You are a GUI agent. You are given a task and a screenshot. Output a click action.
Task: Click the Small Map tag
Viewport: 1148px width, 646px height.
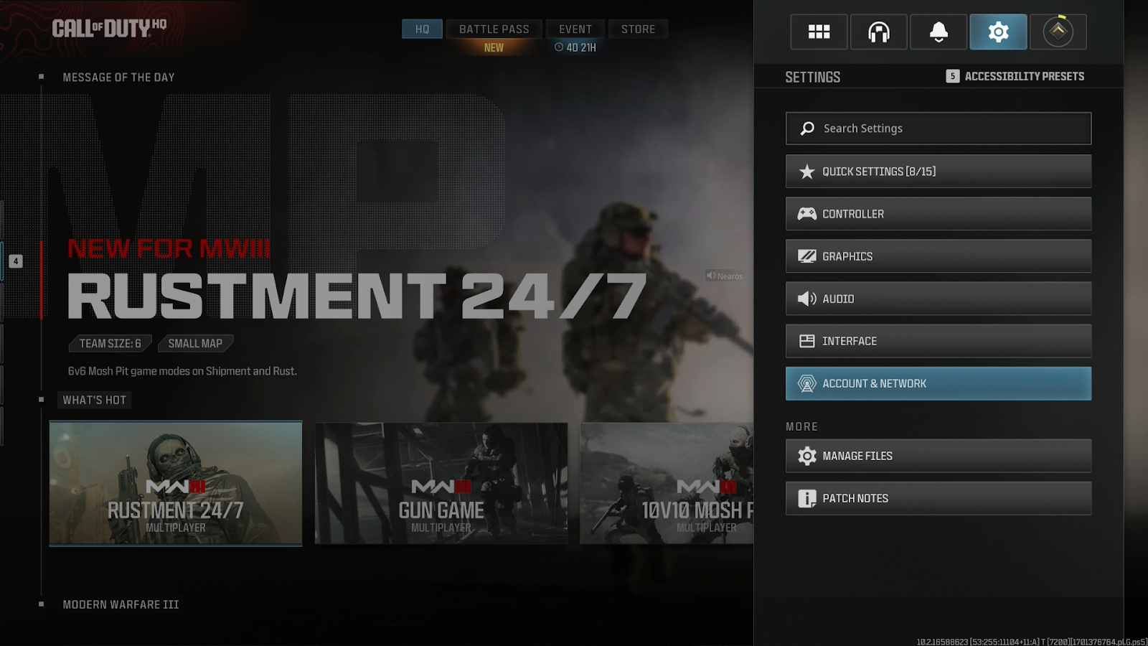[195, 344]
